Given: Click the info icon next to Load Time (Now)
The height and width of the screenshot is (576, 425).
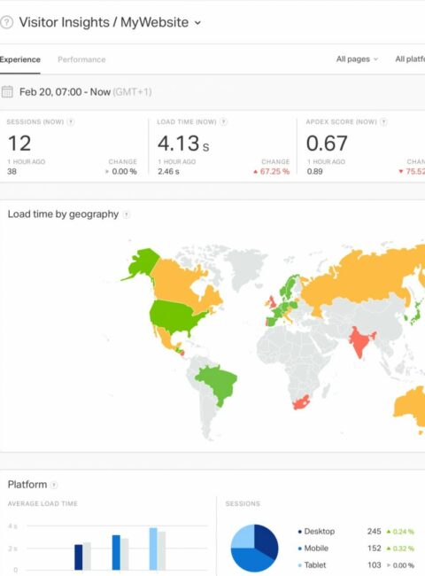Looking at the screenshot, I should [223, 122].
